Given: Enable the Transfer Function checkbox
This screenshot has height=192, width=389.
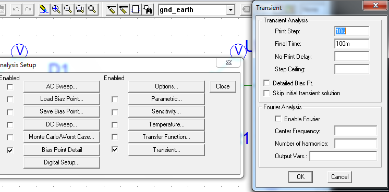Looking at the screenshot, I should click(115, 137).
